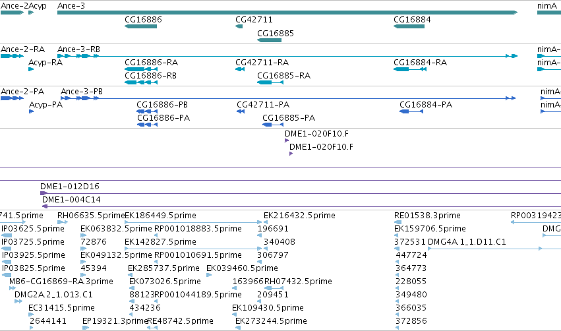Screen dimensions: 561x331
Task: Select the MB6-CG16869-RA.3prime feature
Action: pyautogui.click(x=13, y=288)
